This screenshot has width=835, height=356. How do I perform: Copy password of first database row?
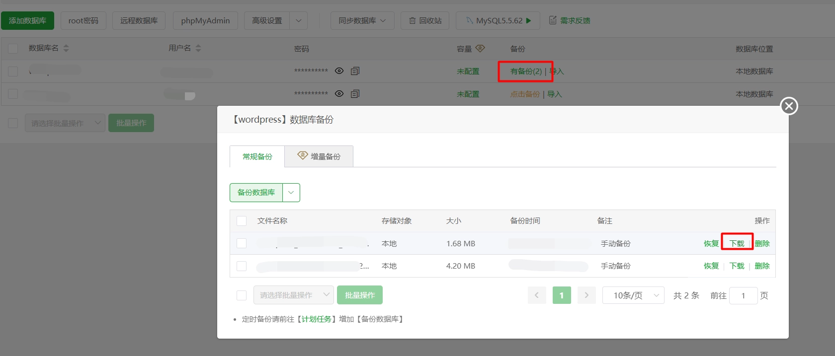[355, 71]
